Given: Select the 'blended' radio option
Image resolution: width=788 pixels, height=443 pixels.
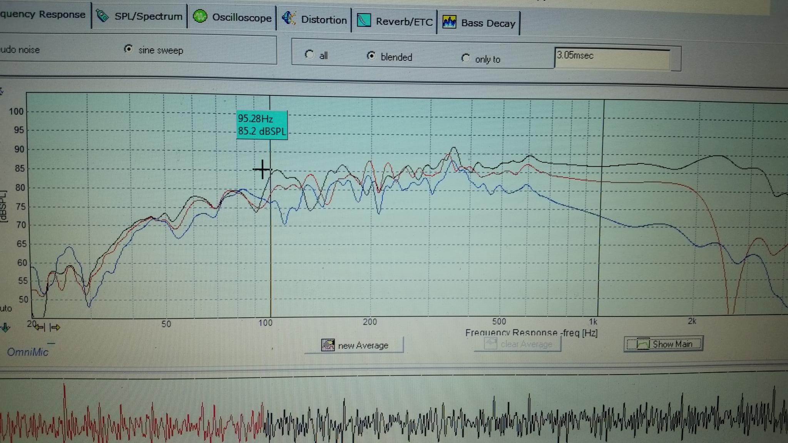Looking at the screenshot, I should [371, 56].
